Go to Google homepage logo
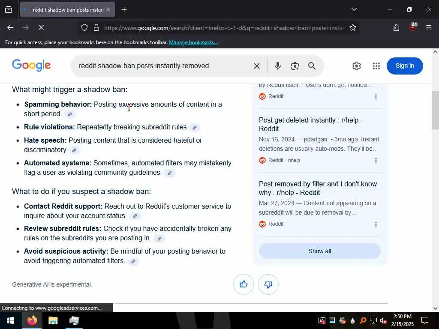This screenshot has width=439, height=329. click(x=31, y=66)
